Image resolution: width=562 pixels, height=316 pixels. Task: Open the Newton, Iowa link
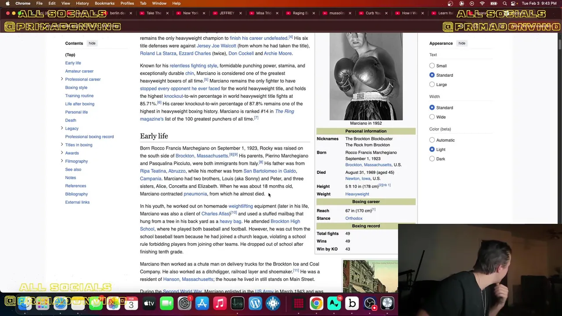(x=358, y=179)
